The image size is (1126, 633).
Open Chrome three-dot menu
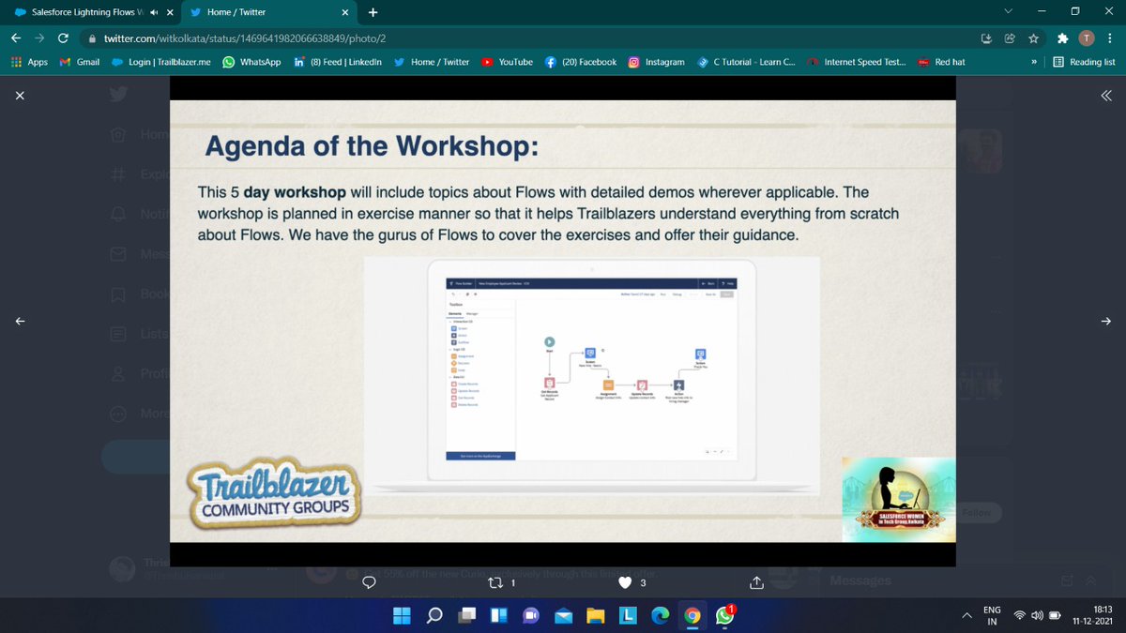[x=1109, y=38]
